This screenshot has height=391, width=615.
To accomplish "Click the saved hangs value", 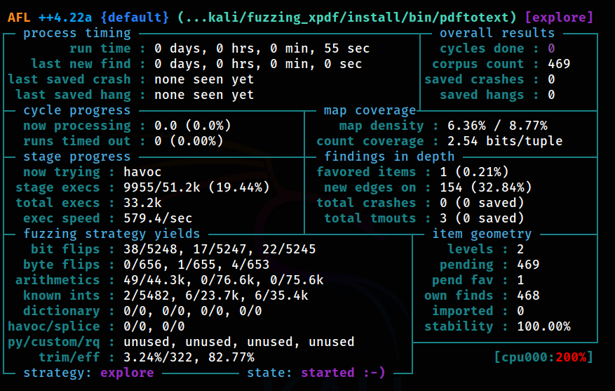I will click(x=551, y=95).
